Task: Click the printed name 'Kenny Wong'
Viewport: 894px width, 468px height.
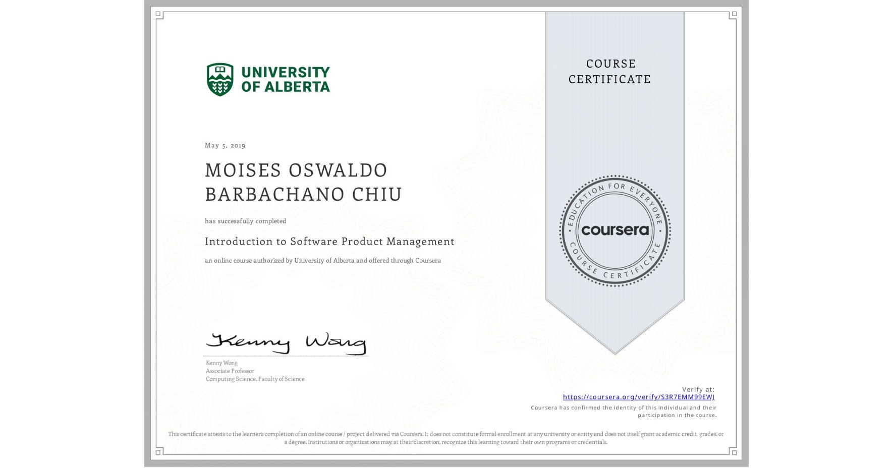Action: 221,363
